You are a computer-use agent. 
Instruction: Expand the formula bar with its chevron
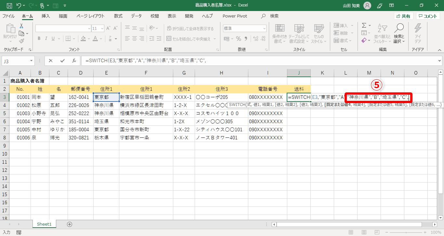pyautogui.click(x=439, y=61)
